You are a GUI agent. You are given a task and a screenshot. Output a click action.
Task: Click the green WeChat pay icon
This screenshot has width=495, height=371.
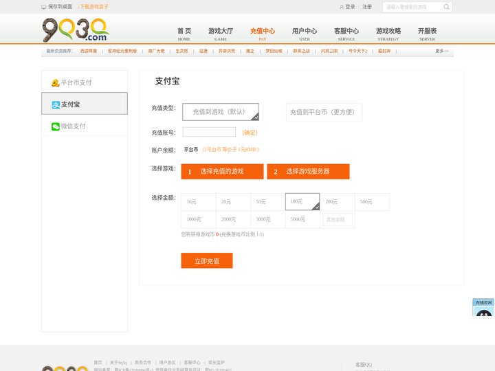tap(56, 126)
